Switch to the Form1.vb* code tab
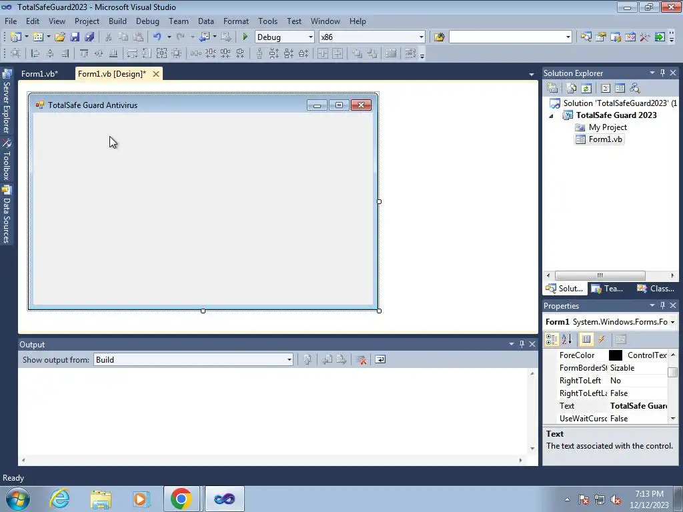683x512 pixels. click(x=39, y=73)
